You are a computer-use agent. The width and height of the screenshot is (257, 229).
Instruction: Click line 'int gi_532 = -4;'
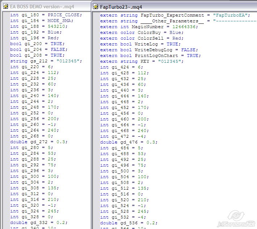(x=123, y=217)
